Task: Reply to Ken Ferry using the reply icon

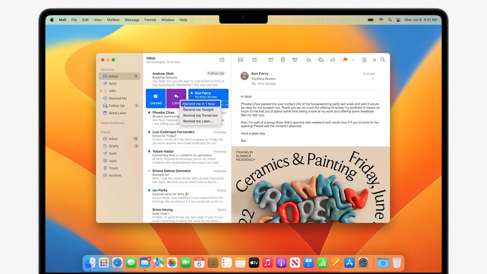Action: pos(308,60)
